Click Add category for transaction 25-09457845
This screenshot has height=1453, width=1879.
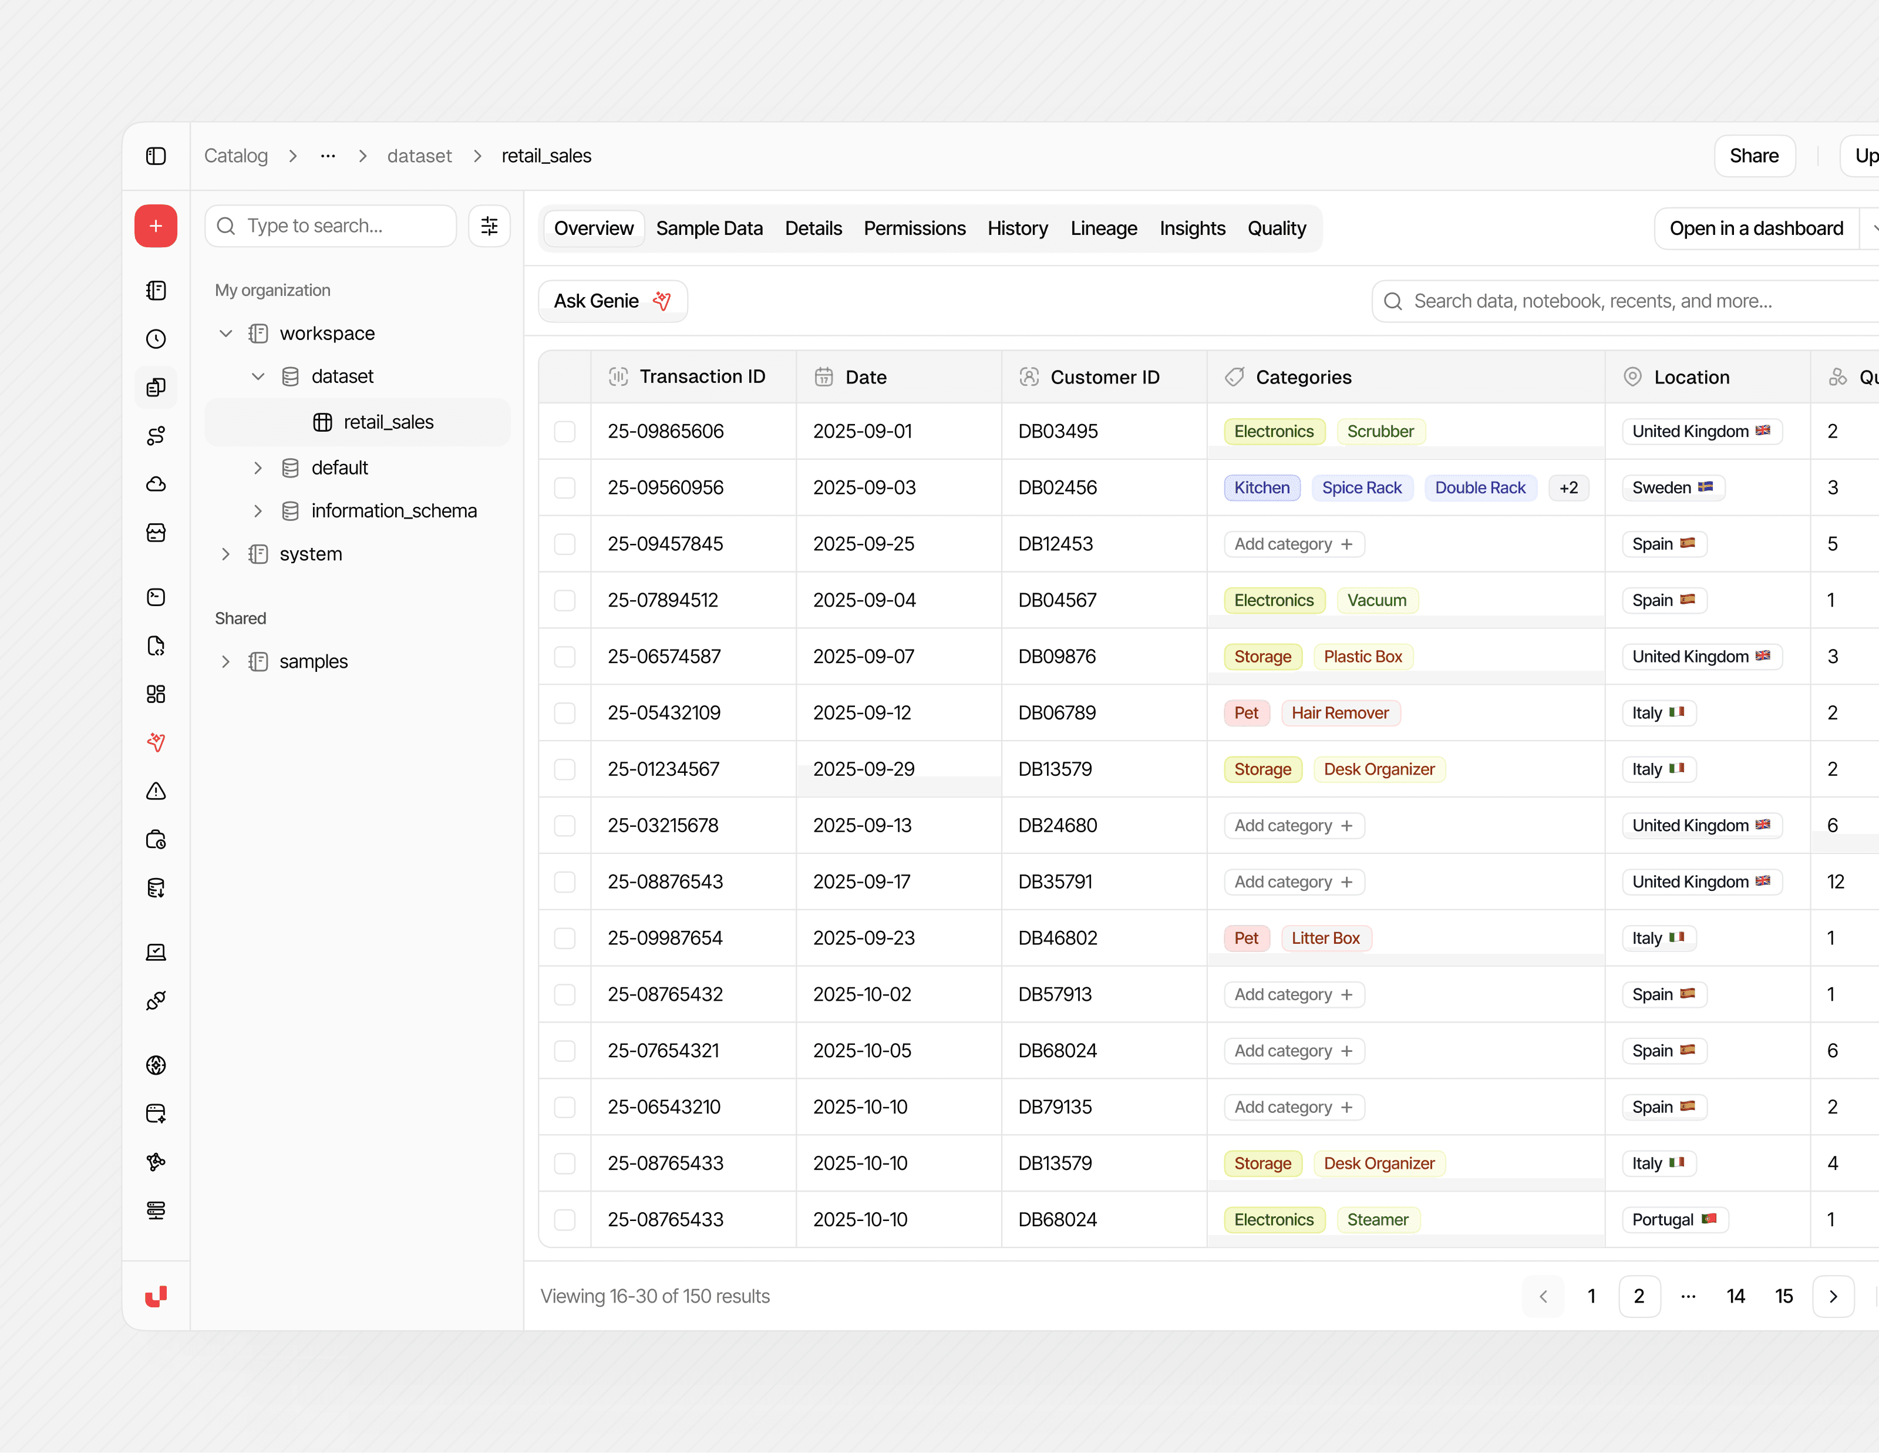coord(1293,544)
